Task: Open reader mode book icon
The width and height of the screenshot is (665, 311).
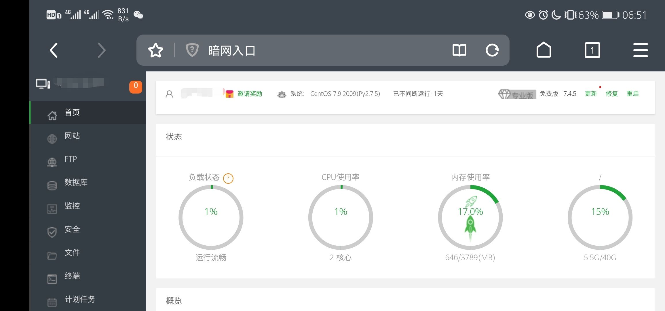Action: (459, 50)
